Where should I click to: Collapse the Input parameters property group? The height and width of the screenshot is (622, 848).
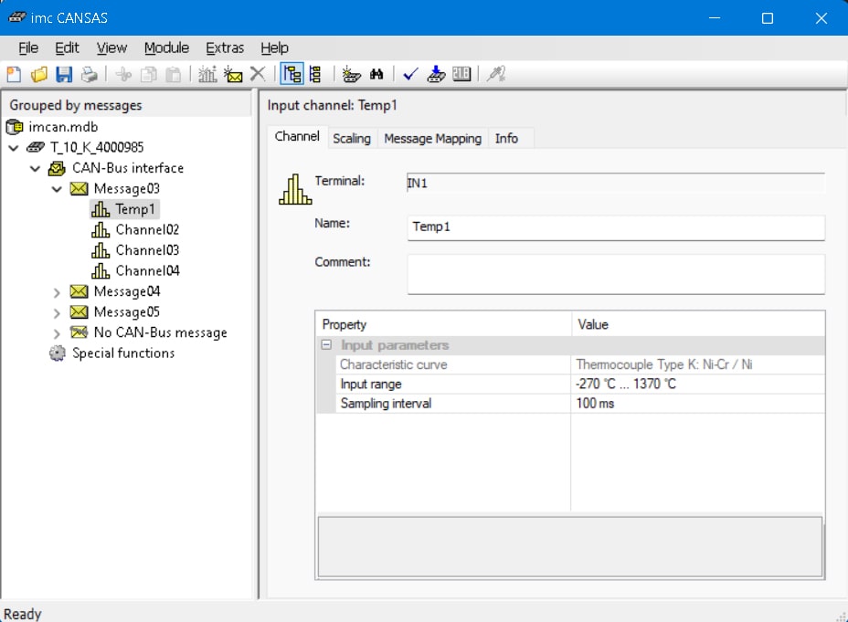[x=325, y=345]
